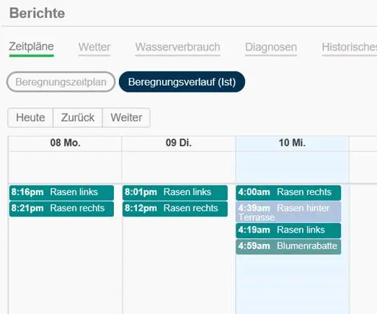Image resolution: width=377 pixels, height=314 pixels.
Task: Select Wednesday 4:19am Rasen links event
Action: (x=288, y=230)
